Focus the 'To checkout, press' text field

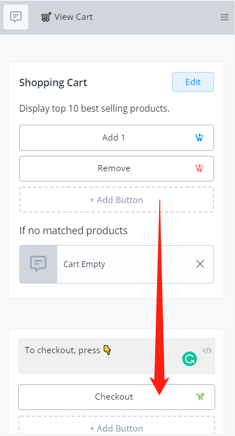click(117, 356)
